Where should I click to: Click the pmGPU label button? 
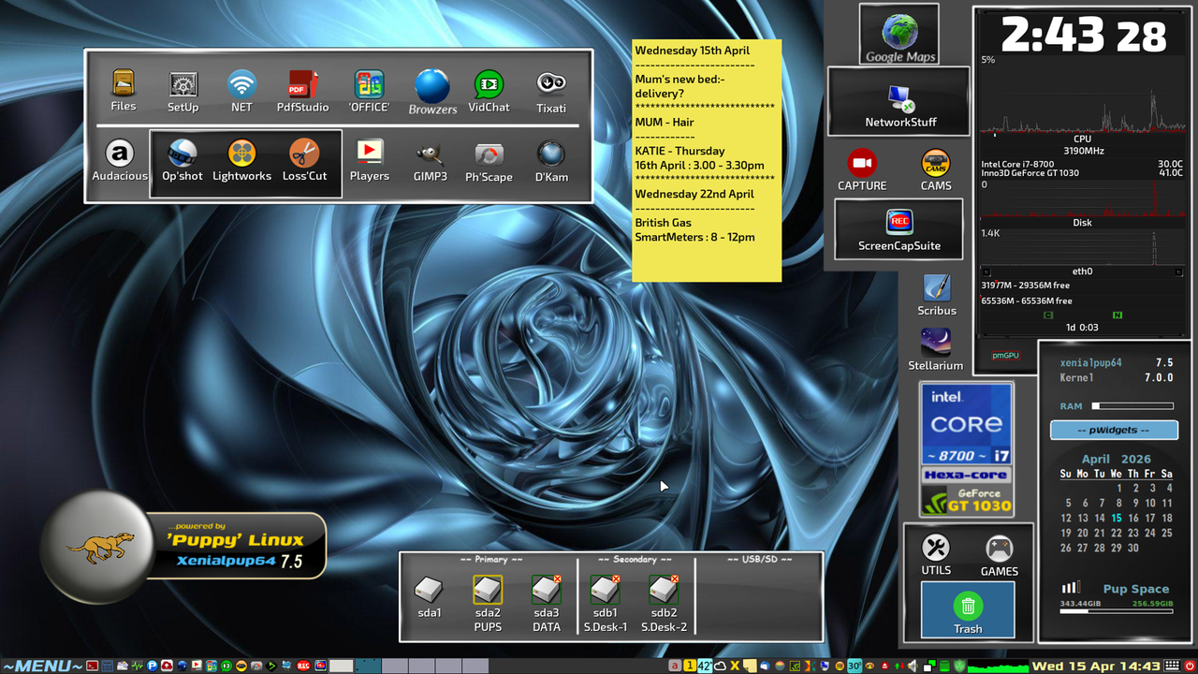(x=1006, y=356)
